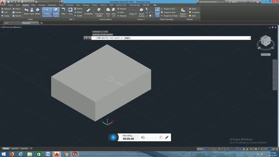Run Draft surface analysis
This screenshot has width=279, height=157.
coord(192,16)
